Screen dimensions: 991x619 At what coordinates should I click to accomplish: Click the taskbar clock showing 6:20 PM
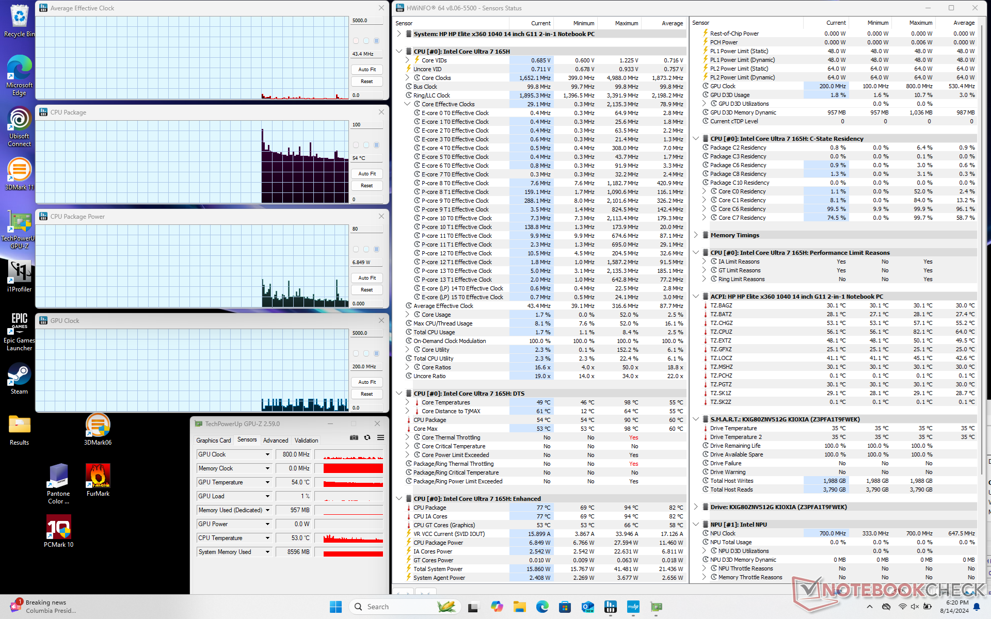point(954,607)
